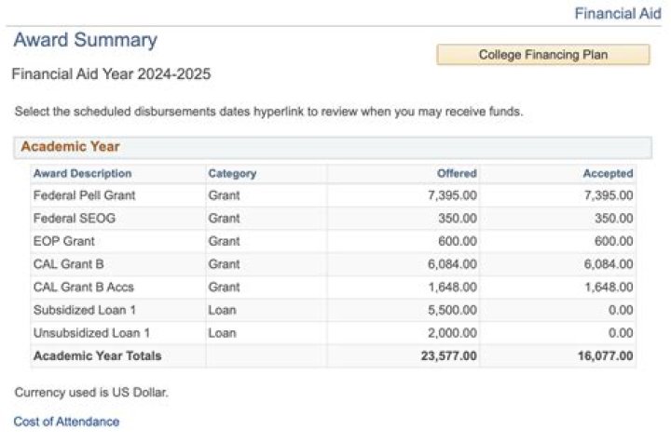Click the Subsidized Loan 1 award name
Viewport: 671px width, 442px height.
point(84,311)
